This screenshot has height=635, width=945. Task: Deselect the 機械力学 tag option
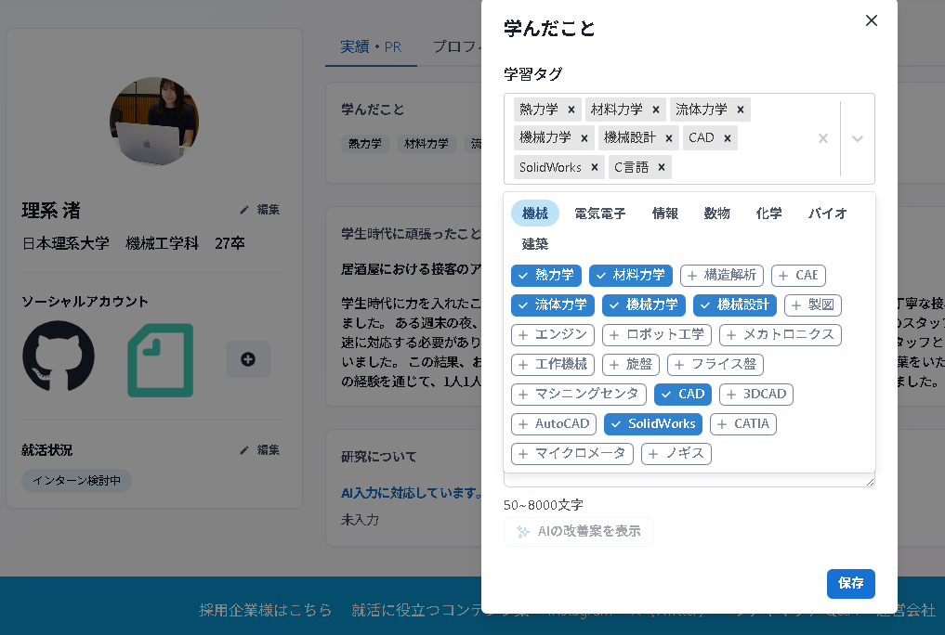644,305
